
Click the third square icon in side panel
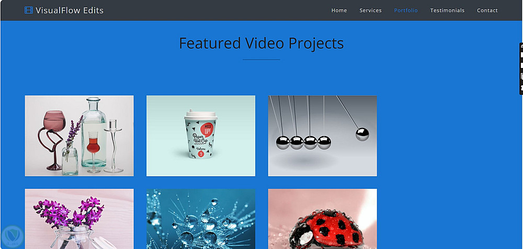(x=521, y=65)
